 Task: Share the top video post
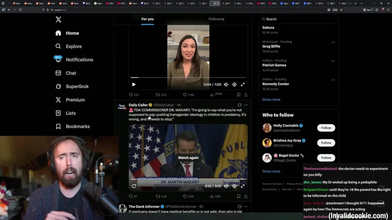[x=246, y=95]
